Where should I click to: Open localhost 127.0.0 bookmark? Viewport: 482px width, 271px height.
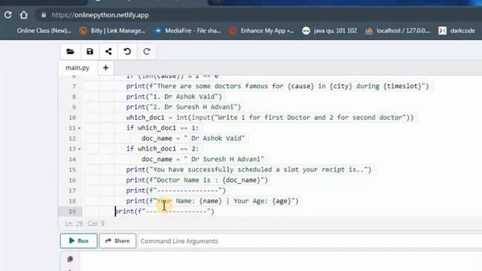pos(398,31)
